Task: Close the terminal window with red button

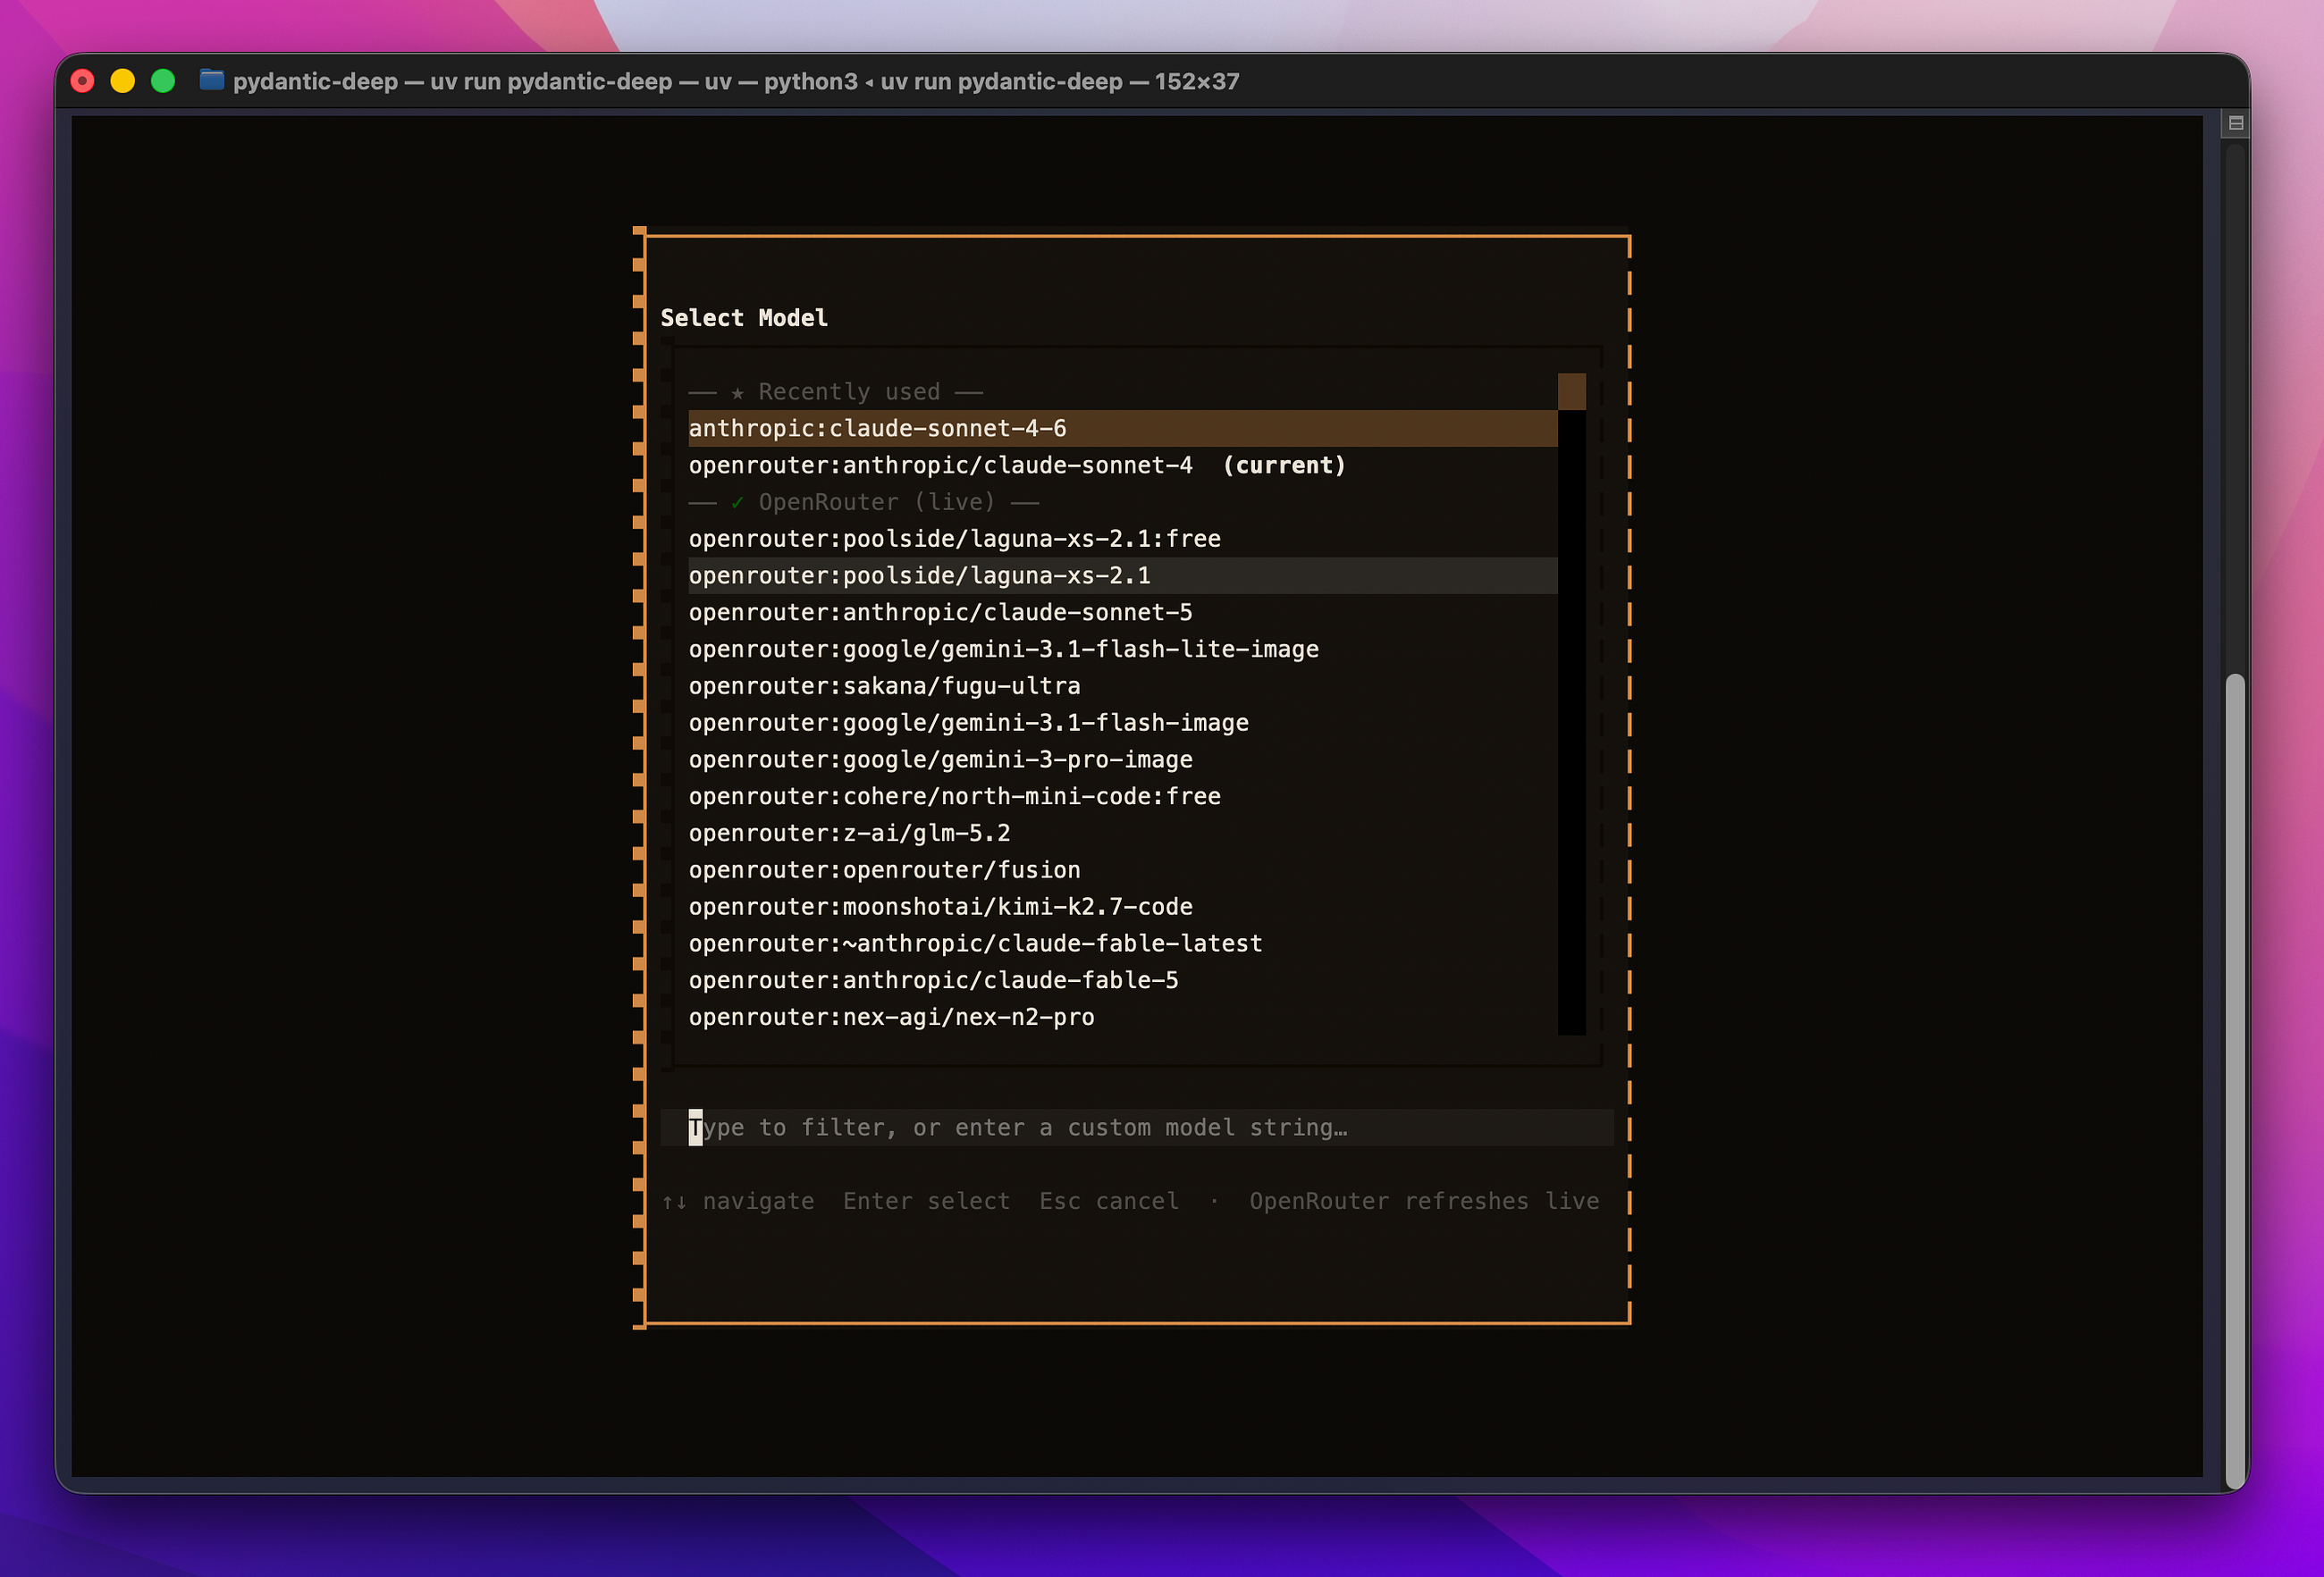Action: tap(83, 81)
